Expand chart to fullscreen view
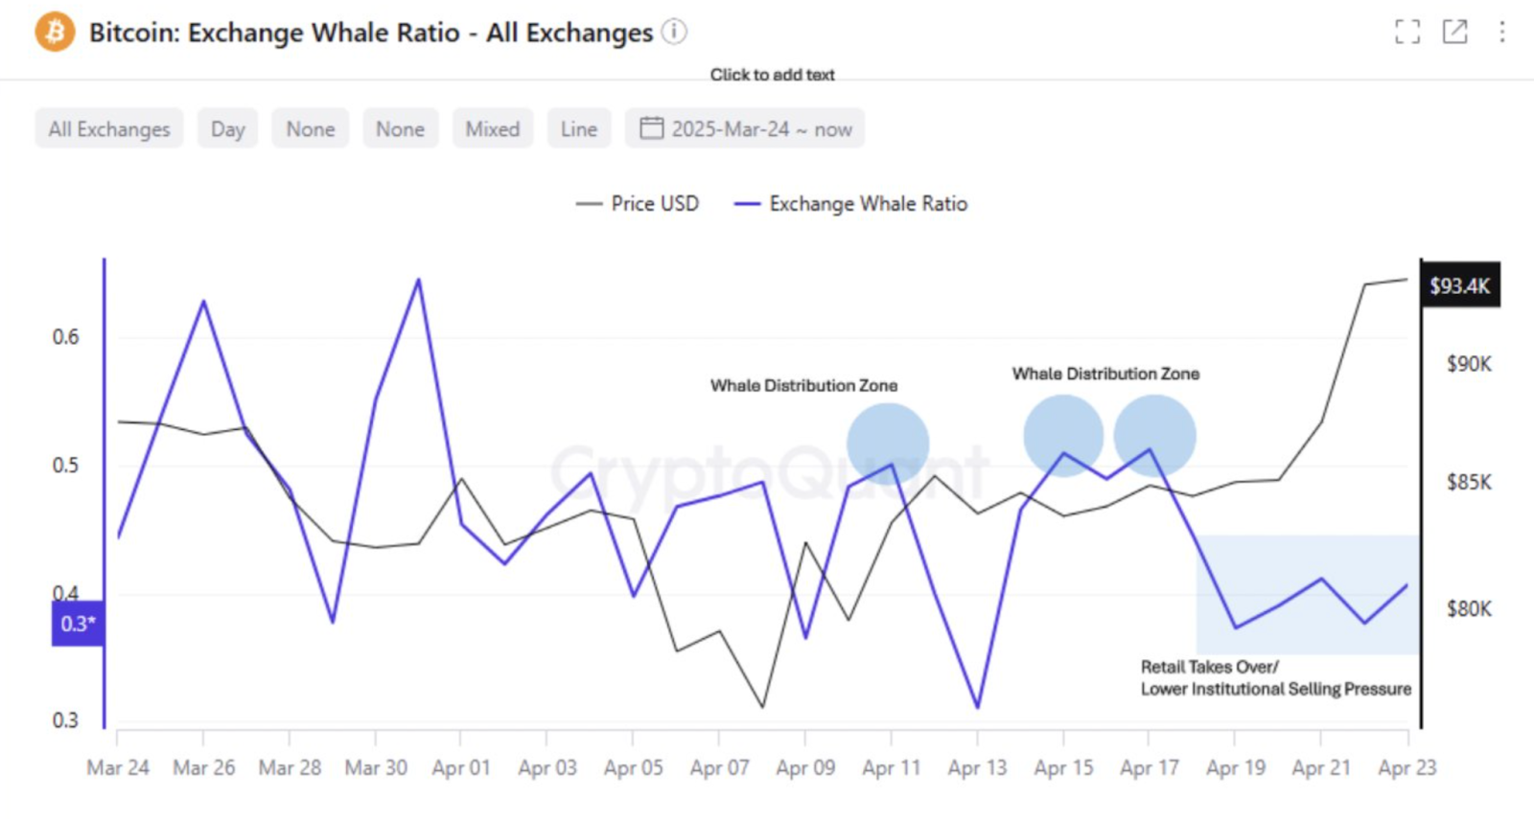The height and width of the screenshot is (819, 1534). 1407,32
